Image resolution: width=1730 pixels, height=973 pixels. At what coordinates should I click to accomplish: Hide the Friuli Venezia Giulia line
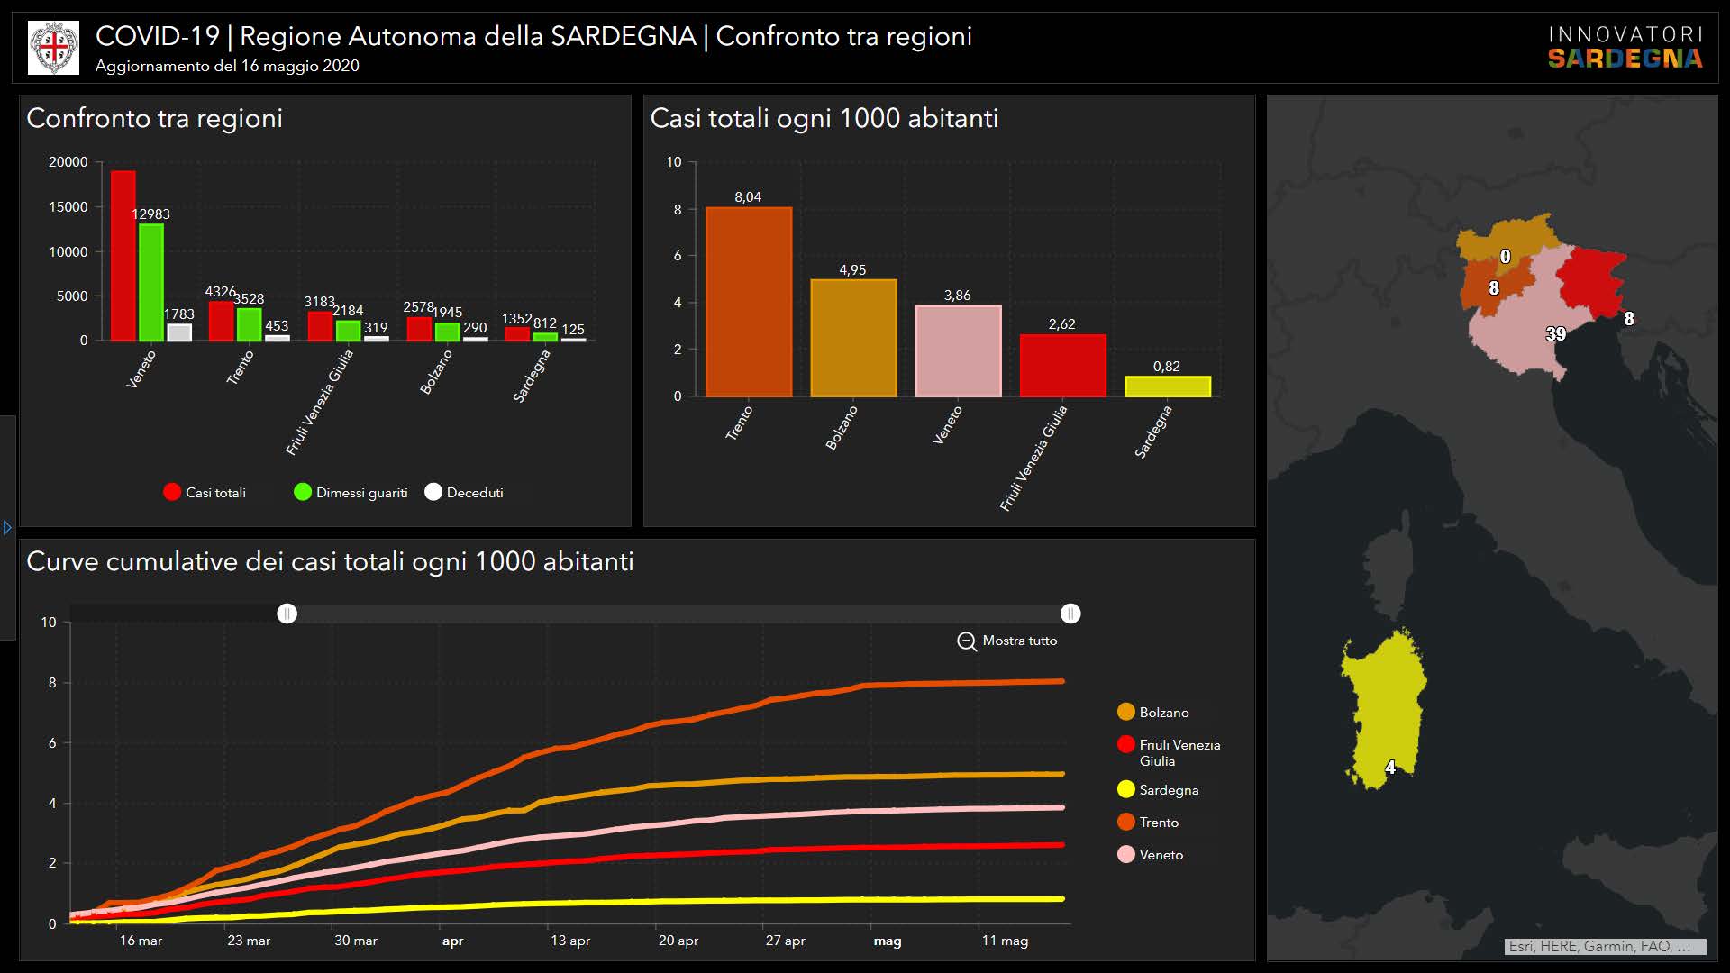1125,745
